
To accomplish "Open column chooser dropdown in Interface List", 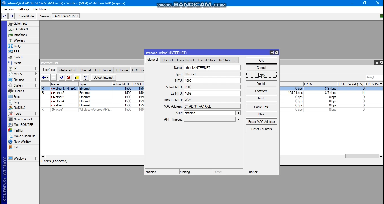I will tap(381, 84).
